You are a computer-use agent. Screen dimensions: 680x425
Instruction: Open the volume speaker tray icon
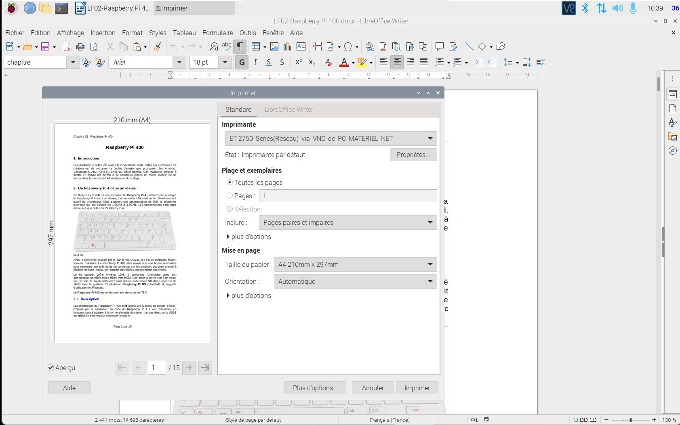tap(617, 8)
